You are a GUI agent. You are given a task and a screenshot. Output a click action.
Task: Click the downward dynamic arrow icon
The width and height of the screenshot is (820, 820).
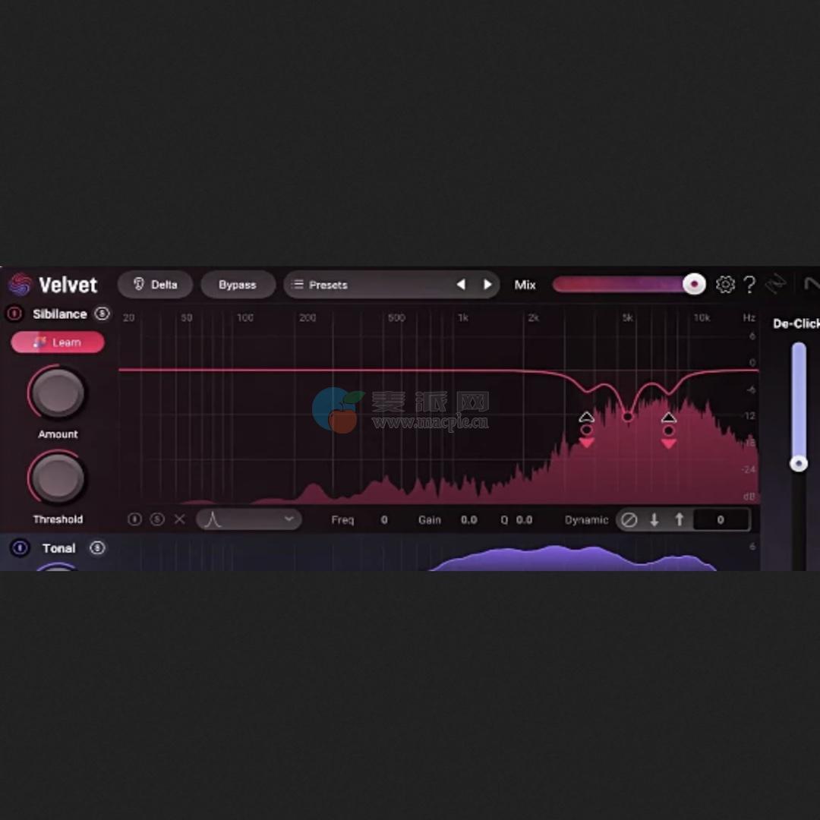(x=654, y=519)
